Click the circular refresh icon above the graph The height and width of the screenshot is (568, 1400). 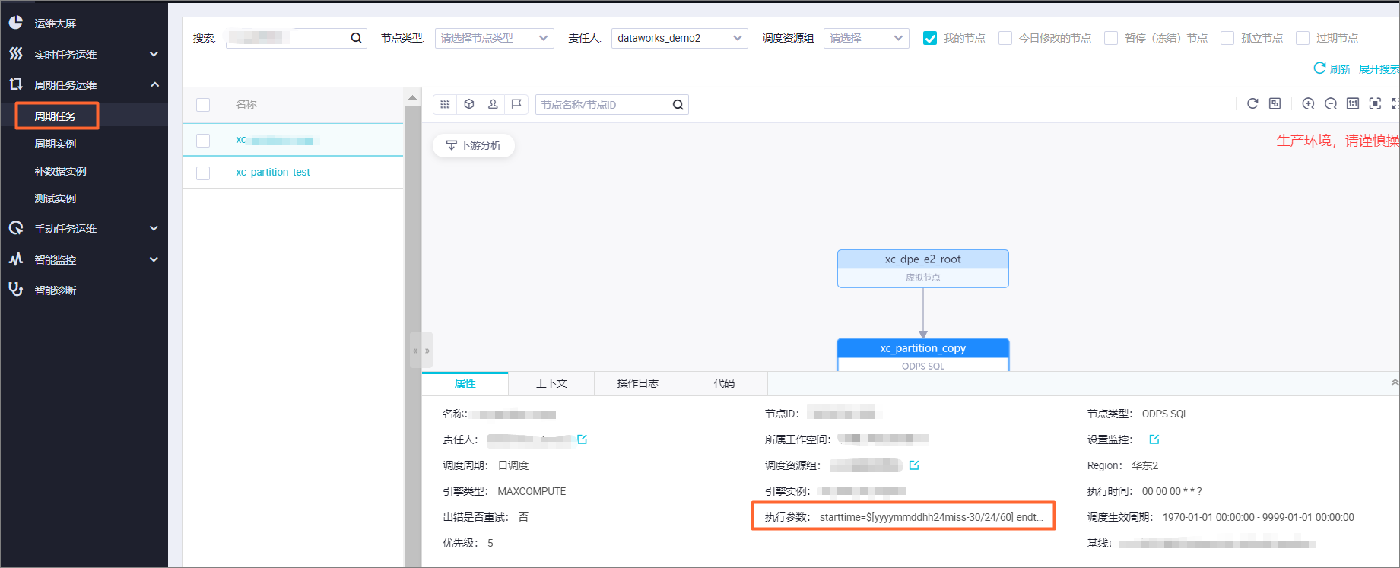1252,103
